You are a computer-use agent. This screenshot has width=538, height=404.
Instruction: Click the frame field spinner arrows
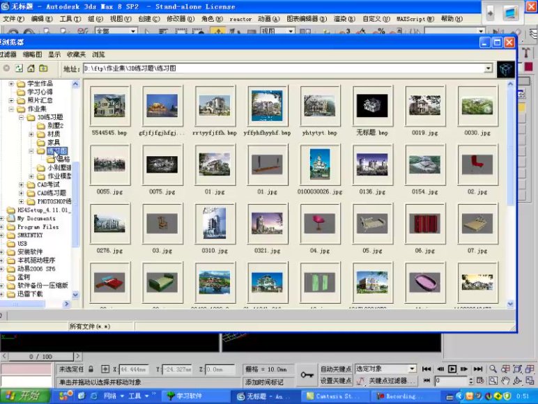(471, 381)
